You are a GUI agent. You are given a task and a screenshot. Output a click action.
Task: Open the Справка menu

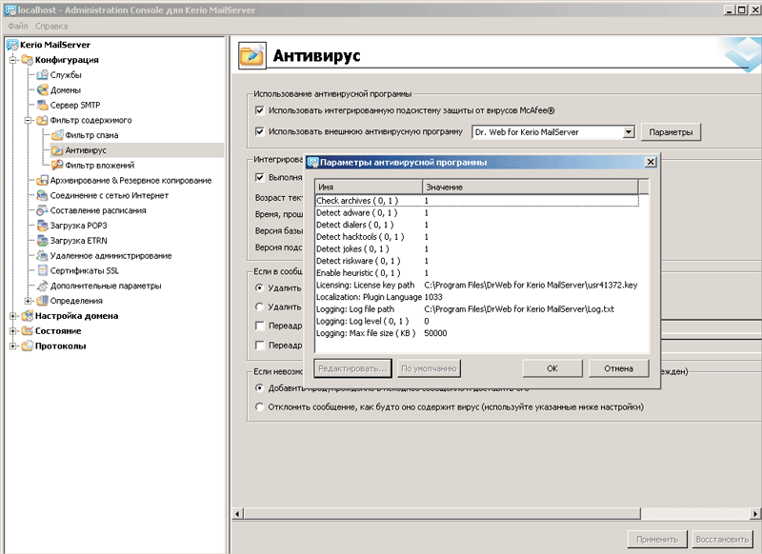51,25
